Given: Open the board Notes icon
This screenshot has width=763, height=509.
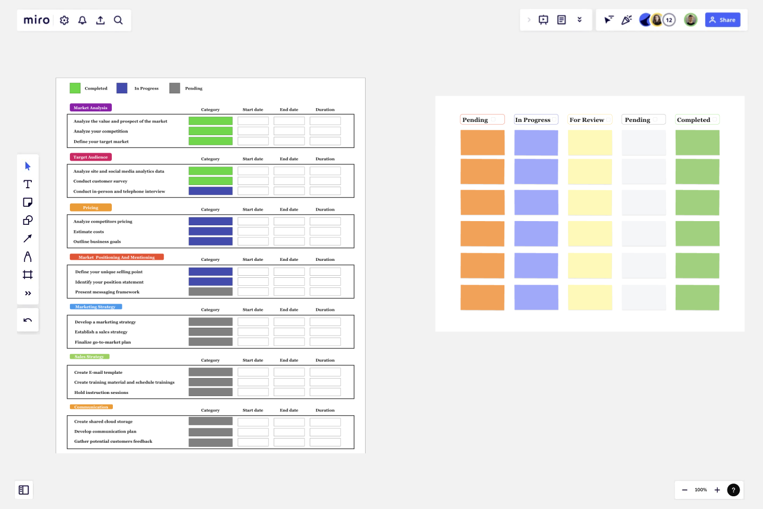Looking at the screenshot, I should coord(562,19).
